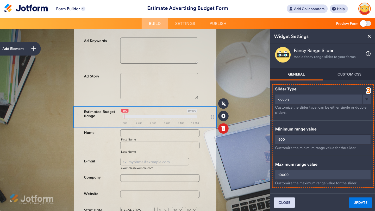Click the Update button

click(360, 202)
